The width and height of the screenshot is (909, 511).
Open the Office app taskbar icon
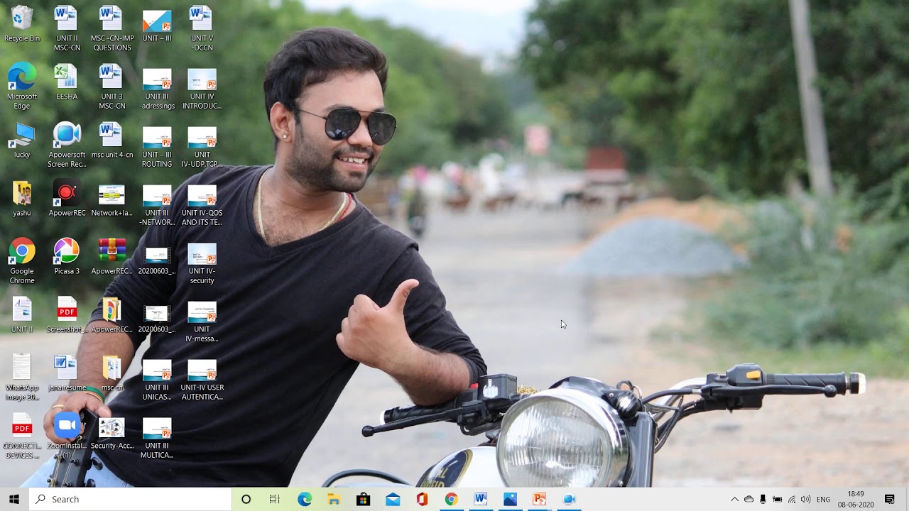click(x=422, y=500)
